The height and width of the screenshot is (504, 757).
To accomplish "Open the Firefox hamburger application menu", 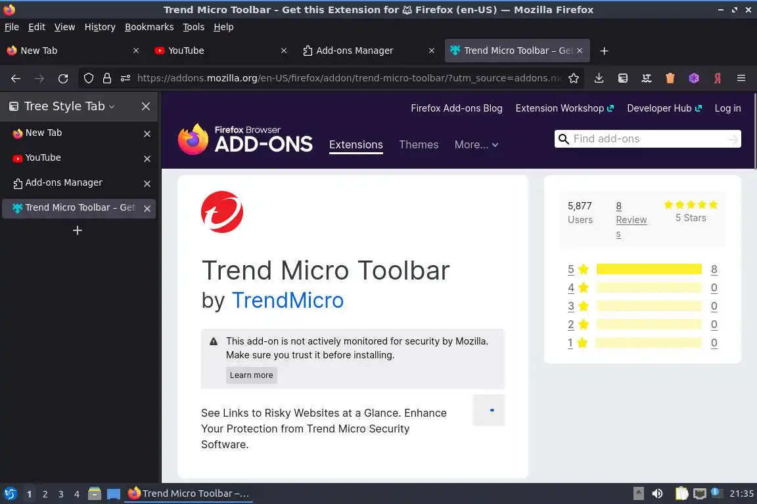I will [741, 78].
